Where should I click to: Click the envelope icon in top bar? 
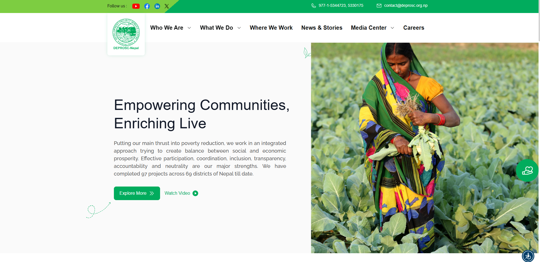[379, 6]
